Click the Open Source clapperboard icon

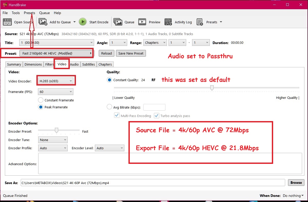pyautogui.click(x=7, y=22)
